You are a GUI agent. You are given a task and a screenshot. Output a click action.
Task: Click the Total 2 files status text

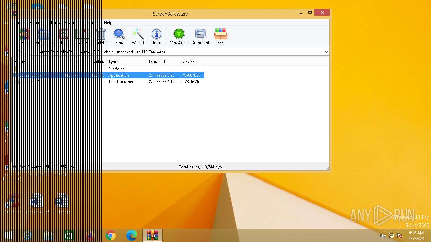201,167
